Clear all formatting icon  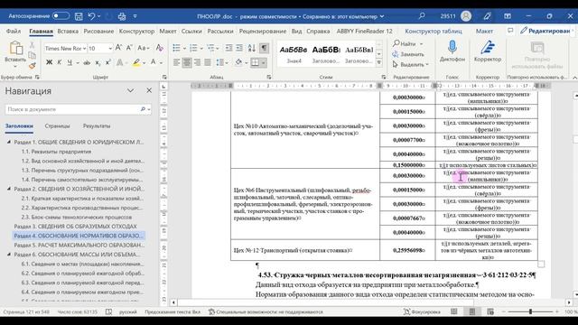[x=159, y=48]
